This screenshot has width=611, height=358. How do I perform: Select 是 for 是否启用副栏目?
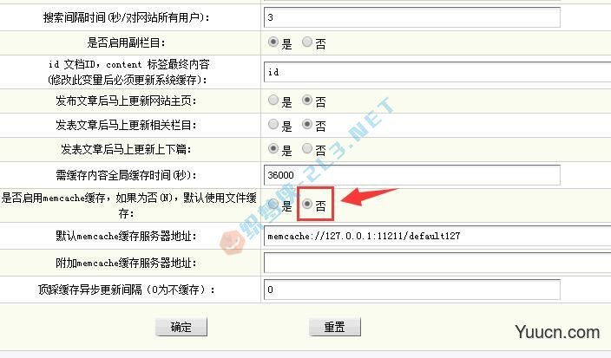(x=273, y=42)
